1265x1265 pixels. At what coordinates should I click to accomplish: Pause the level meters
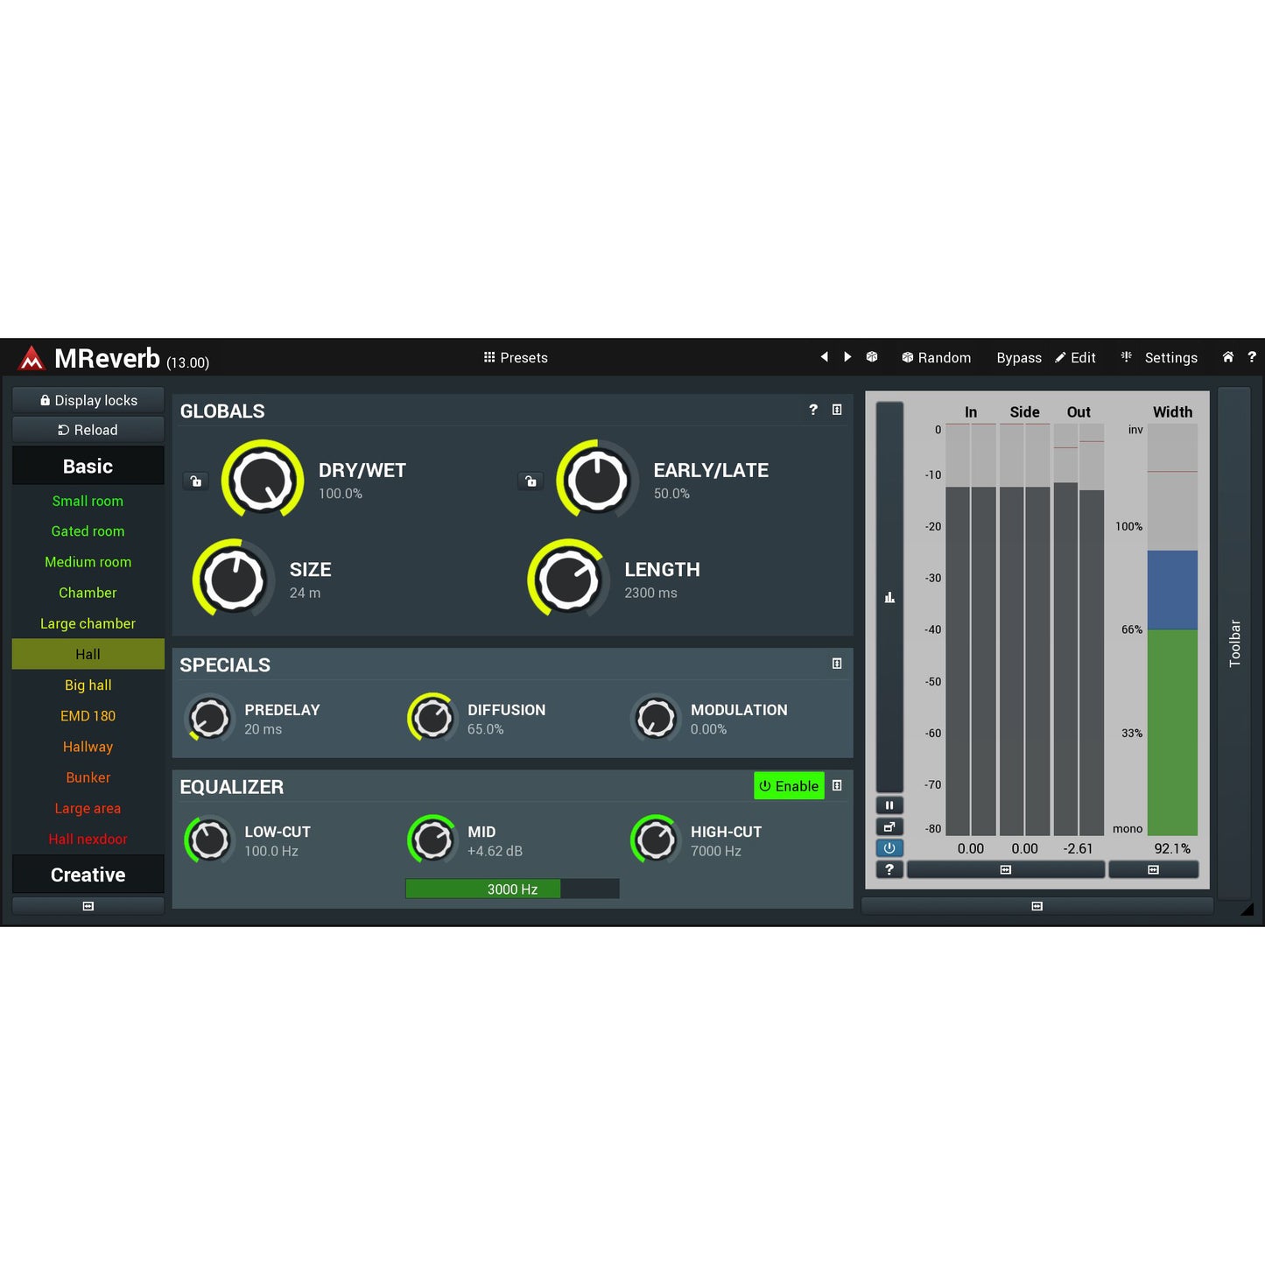889,805
